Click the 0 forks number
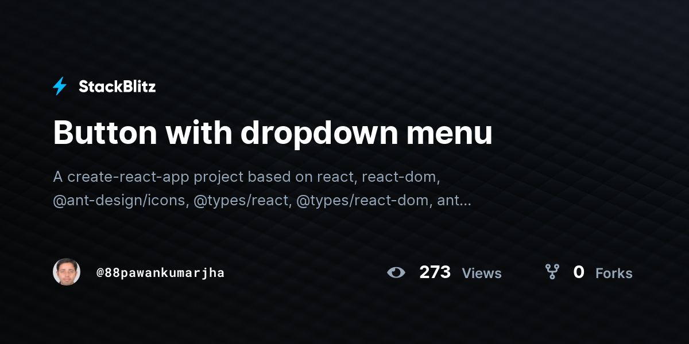The width and height of the screenshot is (689, 344). 579,272
